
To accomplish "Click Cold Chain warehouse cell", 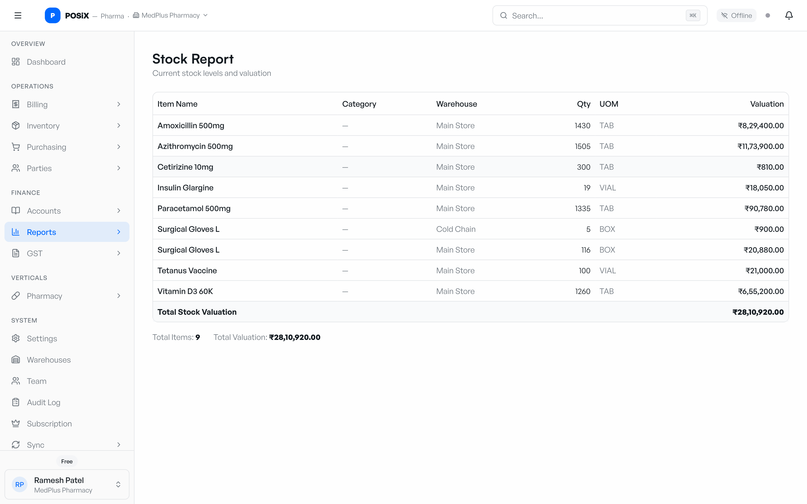I will coord(456,229).
